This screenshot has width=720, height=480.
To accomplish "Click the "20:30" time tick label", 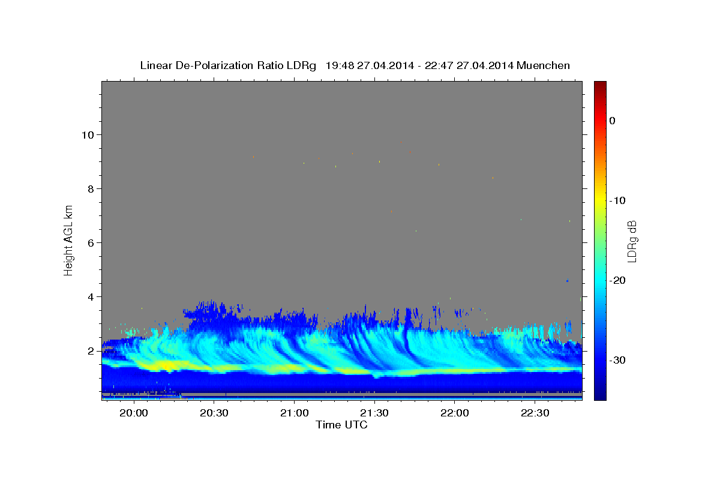I will click(x=214, y=413).
